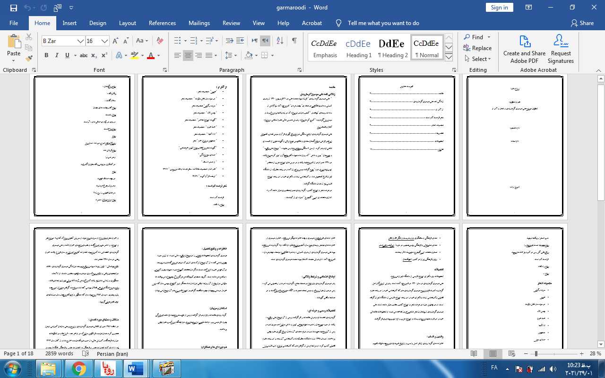The height and width of the screenshot is (378, 605).
Task: Click the zoom slider in status bar
Action: [536, 353]
